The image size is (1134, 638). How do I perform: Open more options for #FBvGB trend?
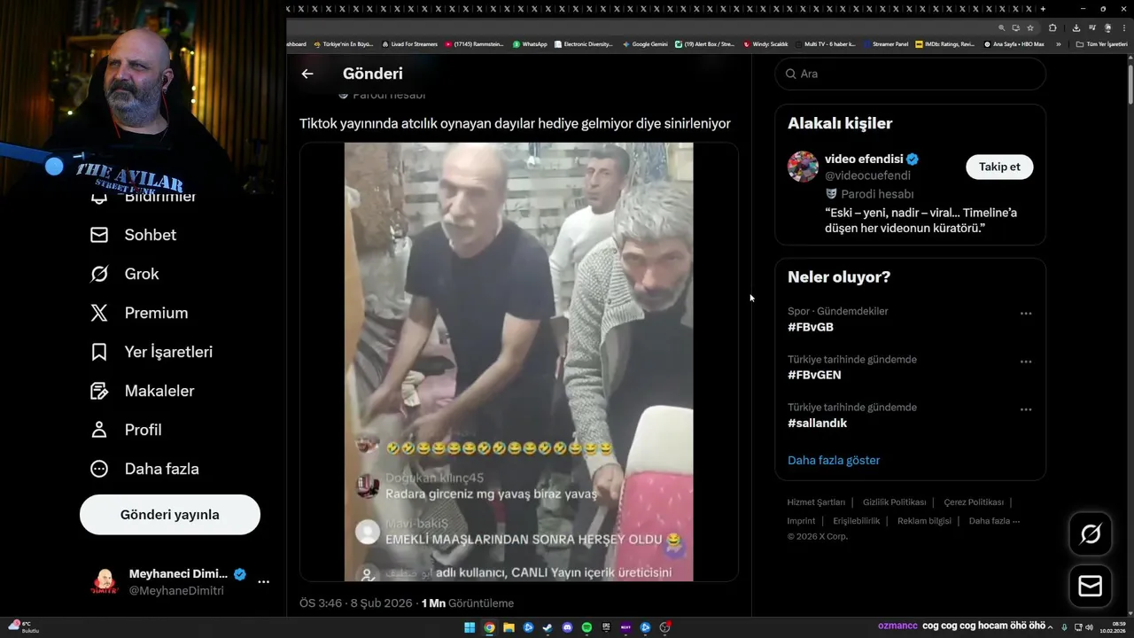[x=1026, y=314]
